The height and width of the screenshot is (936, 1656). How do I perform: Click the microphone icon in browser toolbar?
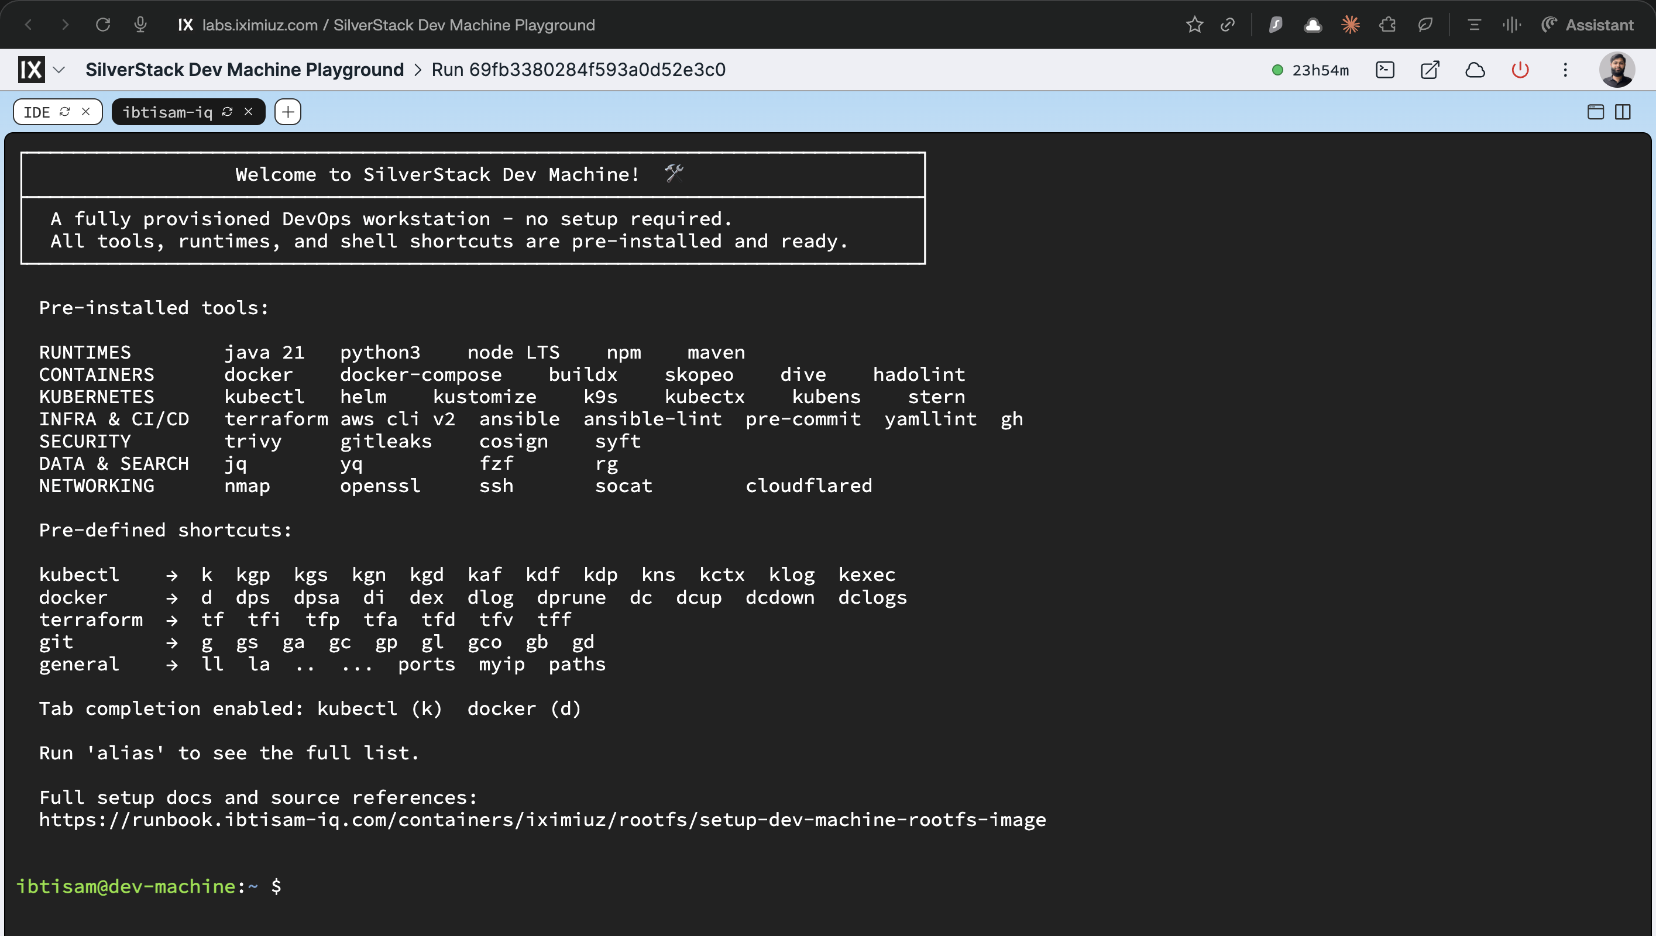point(140,25)
